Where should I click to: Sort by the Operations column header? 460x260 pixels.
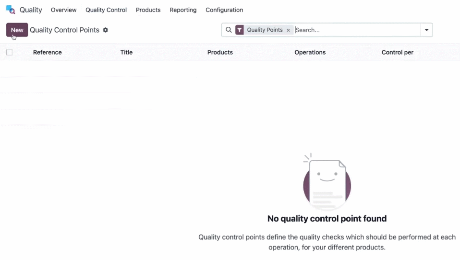pyautogui.click(x=310, y=52)
